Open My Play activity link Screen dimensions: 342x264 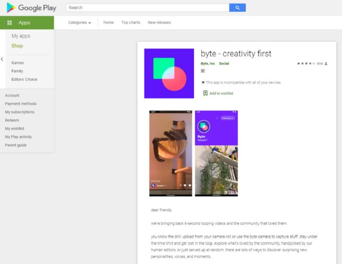tap(18, 137)
